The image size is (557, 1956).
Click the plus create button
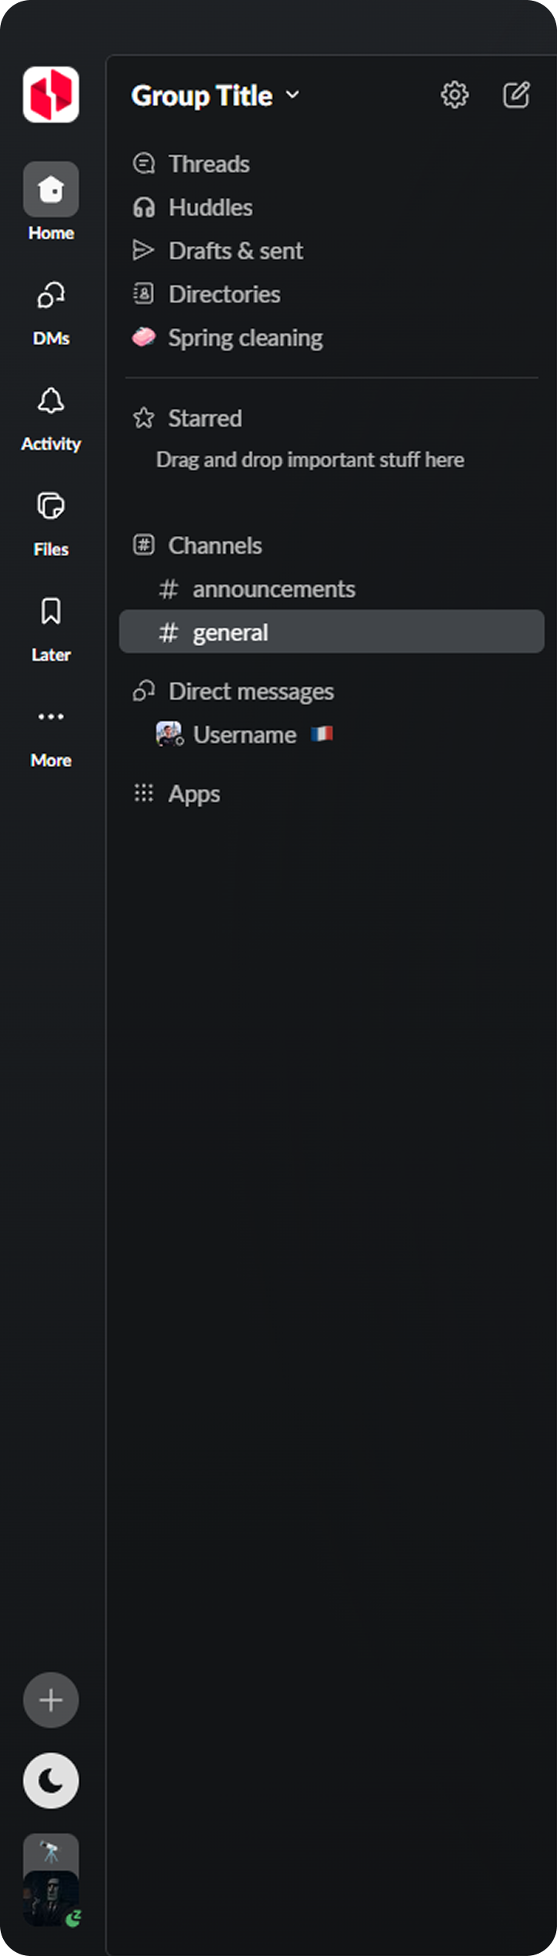click(x=51, y=1700)
